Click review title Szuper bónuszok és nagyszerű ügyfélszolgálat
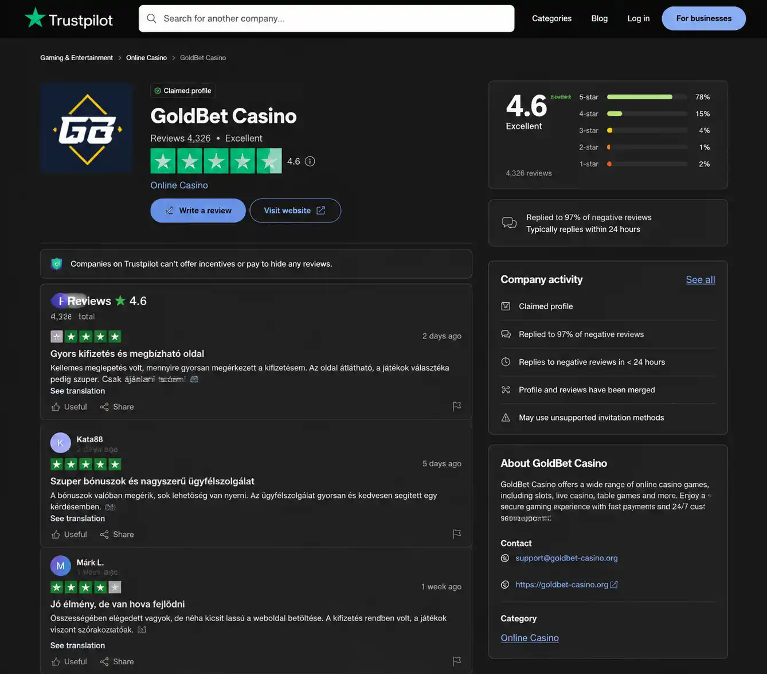Viewport: 767px width, 674px height. [x=152, y=481]
